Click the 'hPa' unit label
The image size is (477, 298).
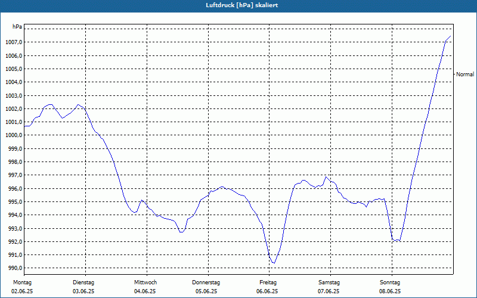click(17, 27)
